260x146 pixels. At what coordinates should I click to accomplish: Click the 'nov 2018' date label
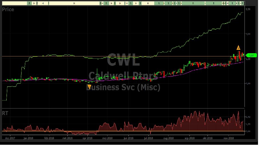229,138
